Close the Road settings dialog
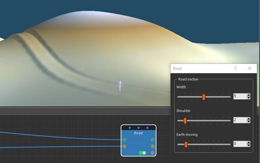The image size is (260, 163). [x=249, y=68]
